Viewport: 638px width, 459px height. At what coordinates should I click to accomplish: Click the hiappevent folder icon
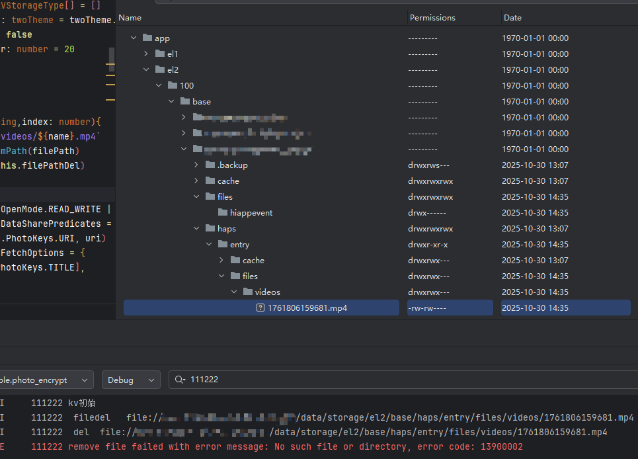(x=223, y=213)
